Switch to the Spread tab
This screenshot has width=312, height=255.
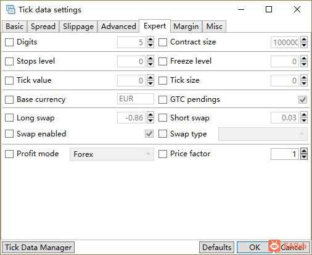[43, 27]
